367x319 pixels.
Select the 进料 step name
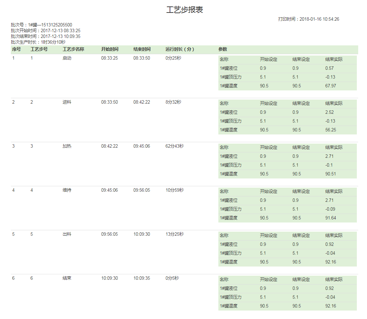[67, 102]
